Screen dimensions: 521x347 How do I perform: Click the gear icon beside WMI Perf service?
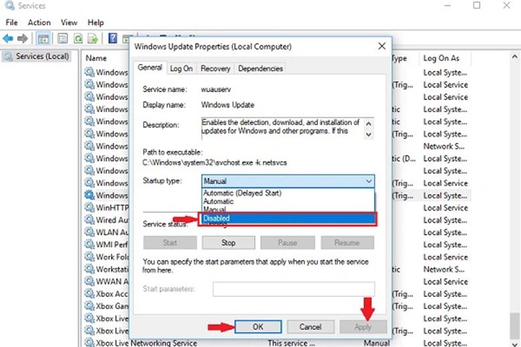pos(89,244)
